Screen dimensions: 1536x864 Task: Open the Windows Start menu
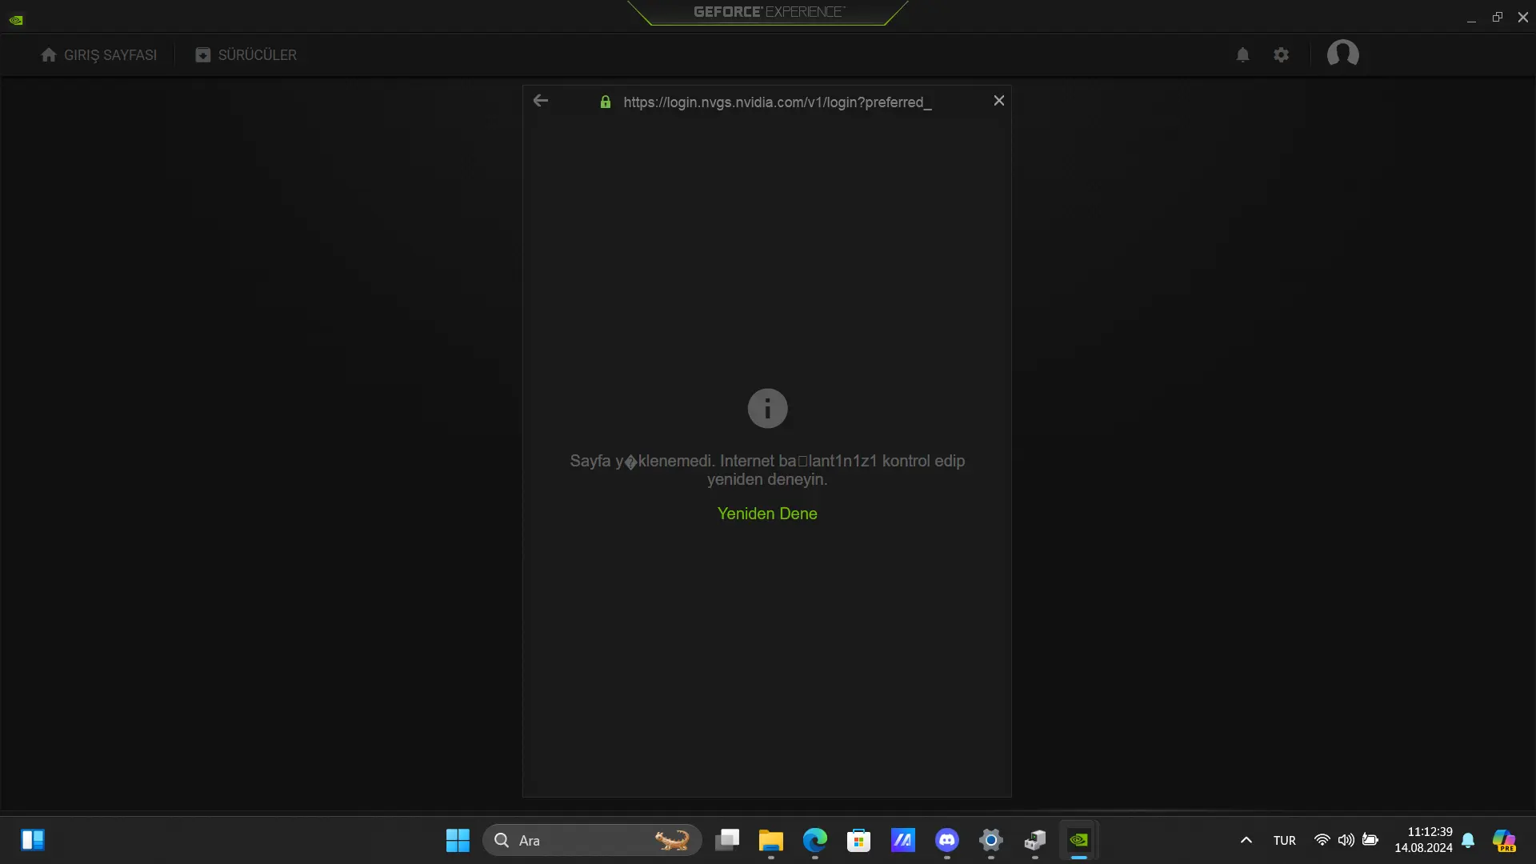coord(458,840)
